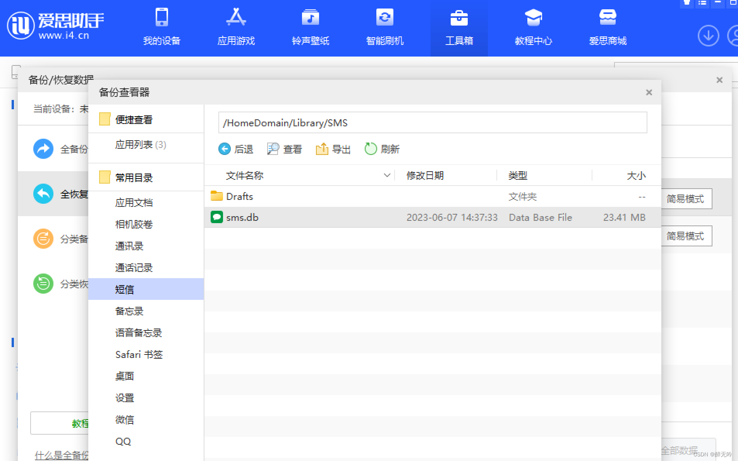The width and height of the screenshot is (738, 461).
Task: Toggle sort arrow on 文件名称 column
Action: 387,175
